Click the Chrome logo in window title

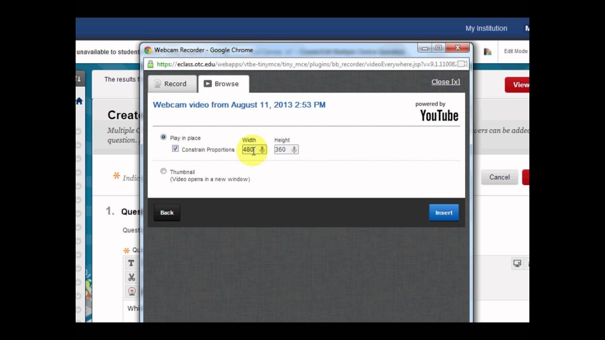pyautogui.click(x=148, y=50)
